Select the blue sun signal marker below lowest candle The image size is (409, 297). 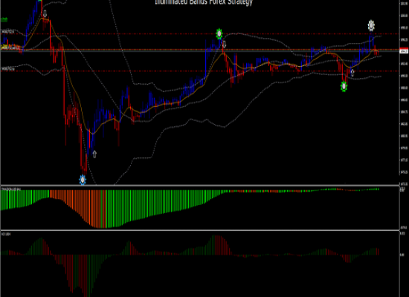83,180
